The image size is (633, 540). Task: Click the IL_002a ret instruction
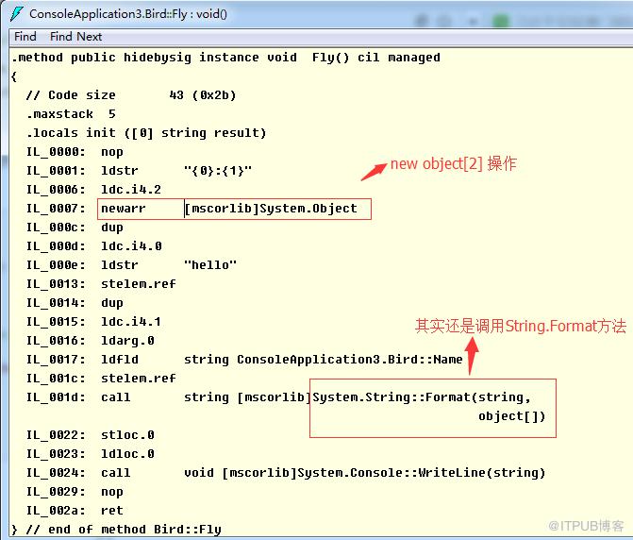click(x=75, y=511)
